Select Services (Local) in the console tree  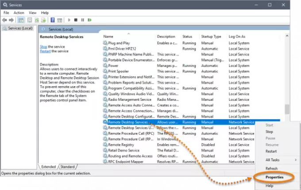pos(20,28)
